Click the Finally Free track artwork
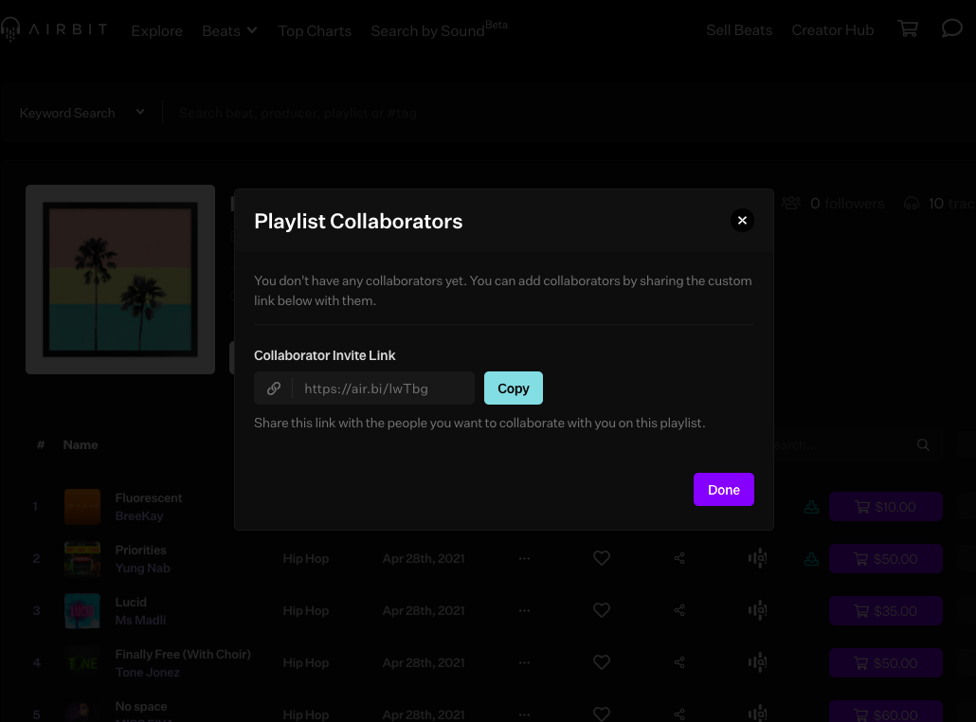Screen dimensions: 976x722 click(x=82, y=663)
